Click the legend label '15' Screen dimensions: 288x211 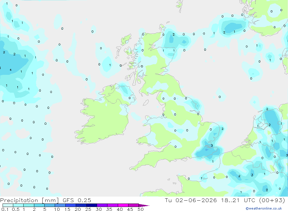(67, 209)
